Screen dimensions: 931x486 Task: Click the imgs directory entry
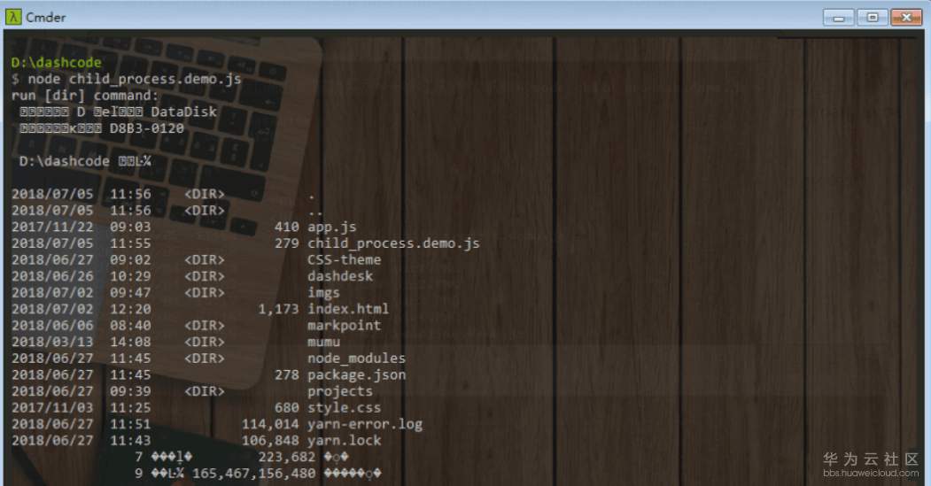(x=323, y=292)
